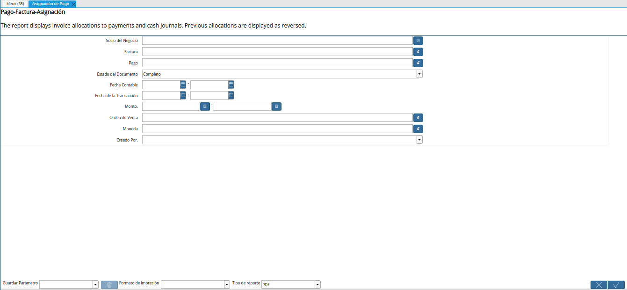The height and width of the screenshot is (290, 627).
Task: Open Fecha de la Transacción end calendar
Action: coord(231,95)
